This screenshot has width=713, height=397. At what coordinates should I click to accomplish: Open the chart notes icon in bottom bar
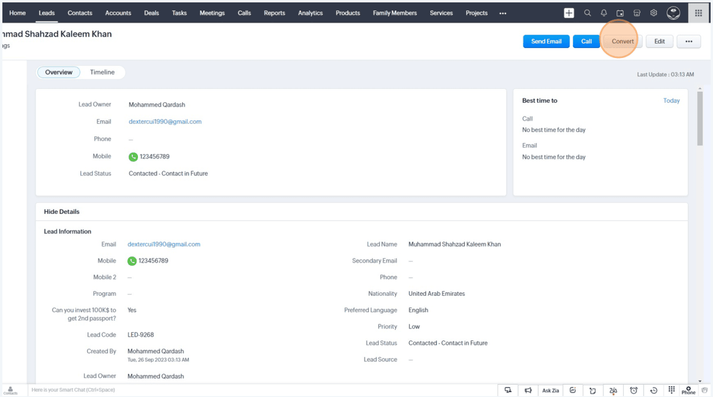click(573, 390)
